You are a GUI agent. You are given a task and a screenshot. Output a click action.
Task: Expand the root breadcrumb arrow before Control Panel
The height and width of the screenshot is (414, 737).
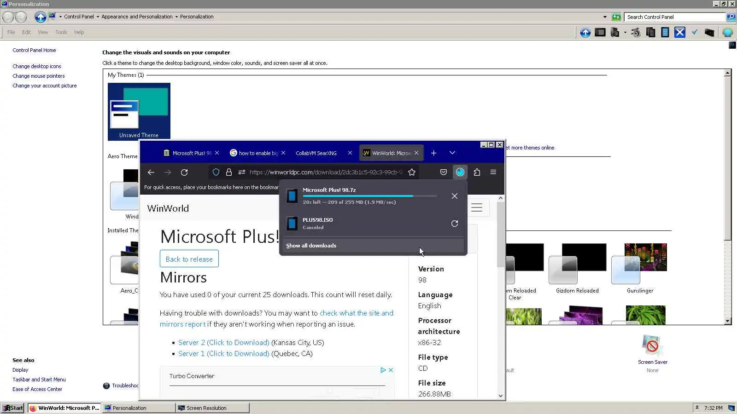(x=60, y=17)
